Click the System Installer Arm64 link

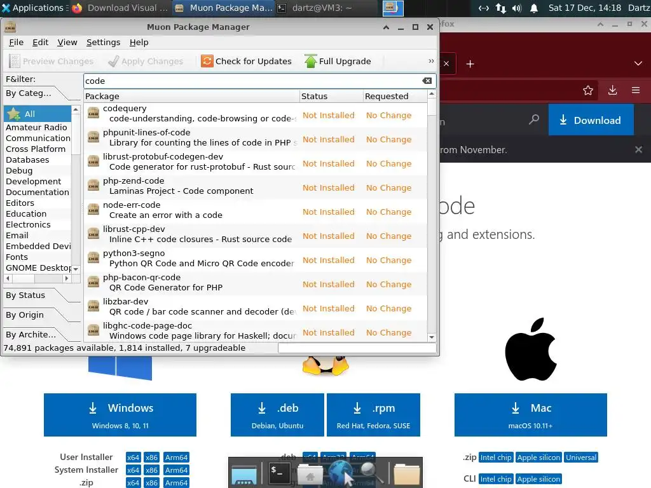pos(176,470)
